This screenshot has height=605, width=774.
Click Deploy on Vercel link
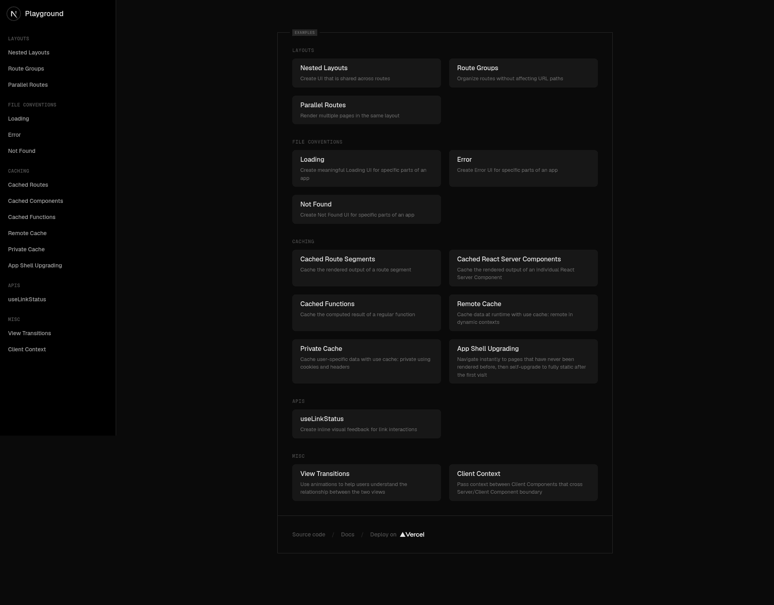click(397, 534)
